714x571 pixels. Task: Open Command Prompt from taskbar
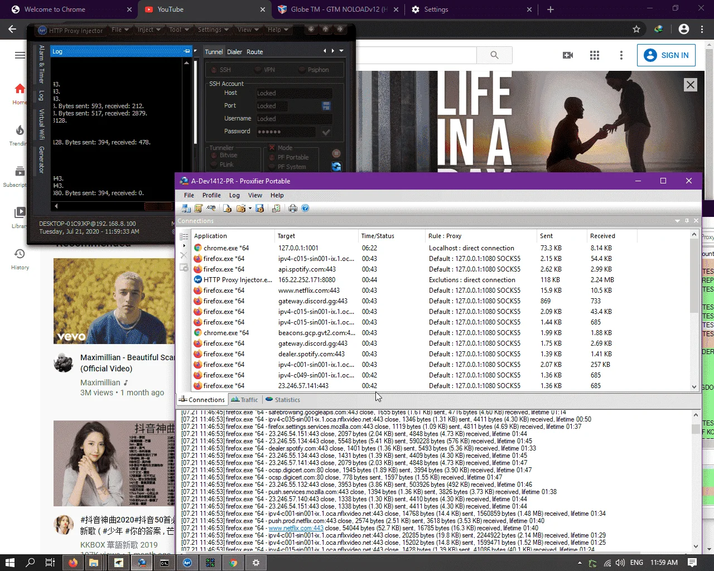tap(165, 563)
